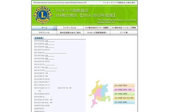The height and width of the screenshot is (112, 169).
Task: Open the 2013/07/29 59 update link
Action: [x=50, y=59]
